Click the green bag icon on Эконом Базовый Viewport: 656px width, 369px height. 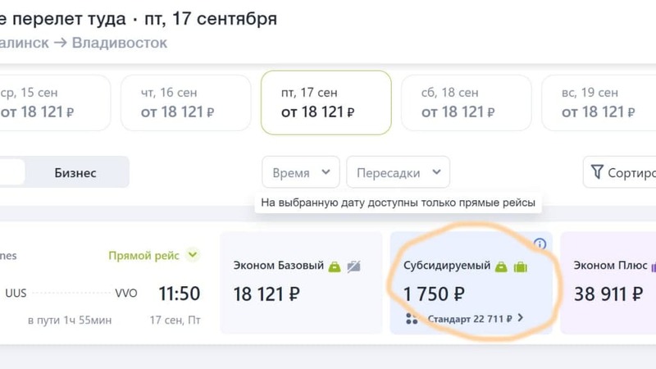(335, 266)
